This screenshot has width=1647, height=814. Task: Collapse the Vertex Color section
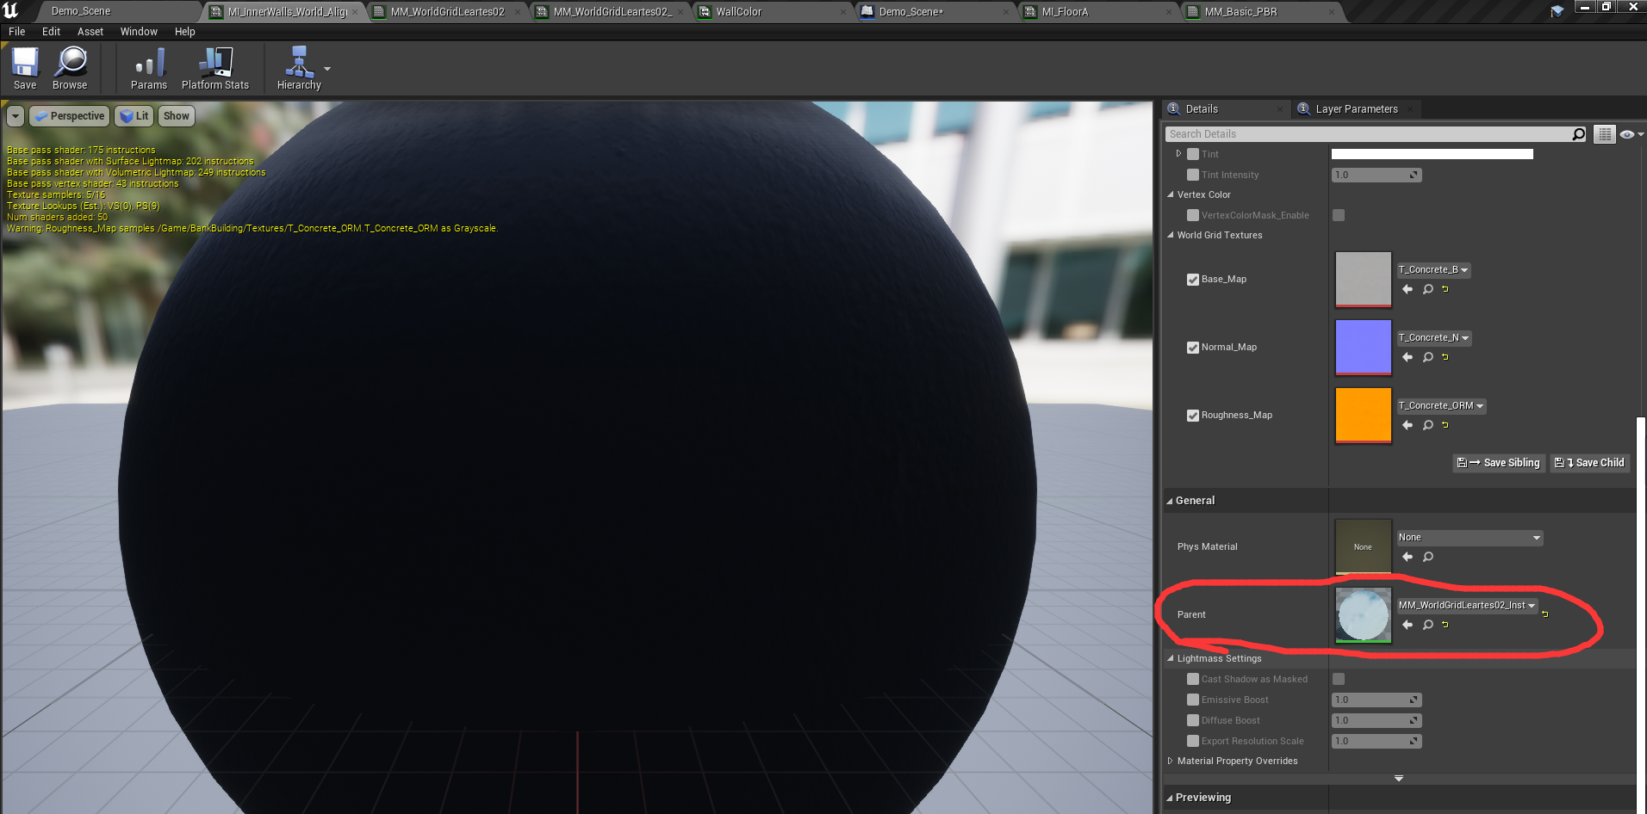click(x=1171, y=194)
